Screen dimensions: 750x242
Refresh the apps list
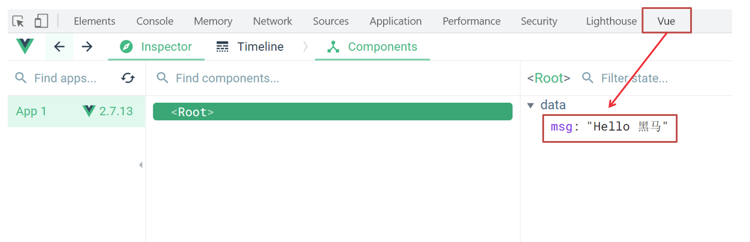127,78
